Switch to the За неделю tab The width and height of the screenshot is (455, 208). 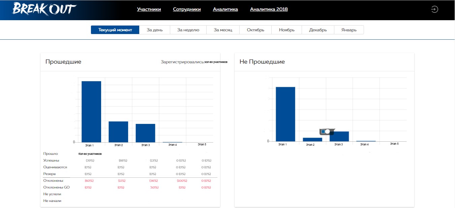[x=188, y=30]
